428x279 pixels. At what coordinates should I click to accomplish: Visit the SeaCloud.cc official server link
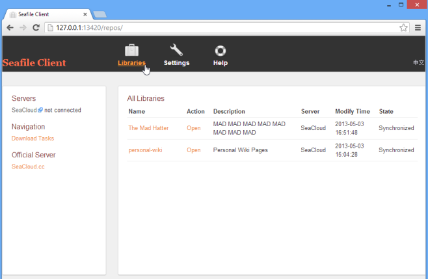point(28,166)
